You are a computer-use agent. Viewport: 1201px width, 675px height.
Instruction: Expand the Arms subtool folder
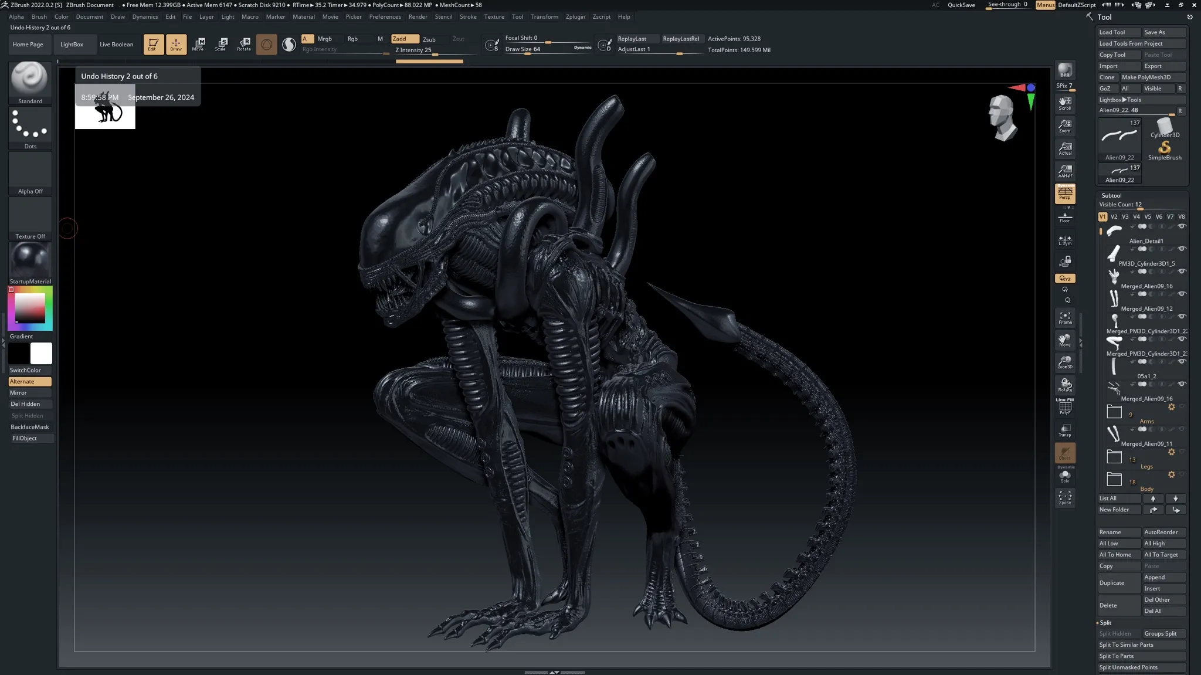1114,411
